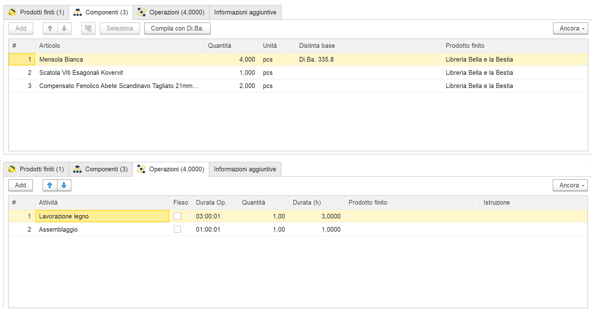Select Scatola Viti Esagonali Kovervit row

298,73
